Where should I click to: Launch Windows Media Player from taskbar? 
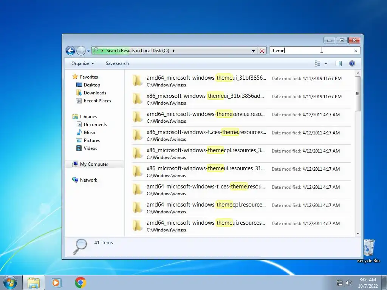(57, 282)
